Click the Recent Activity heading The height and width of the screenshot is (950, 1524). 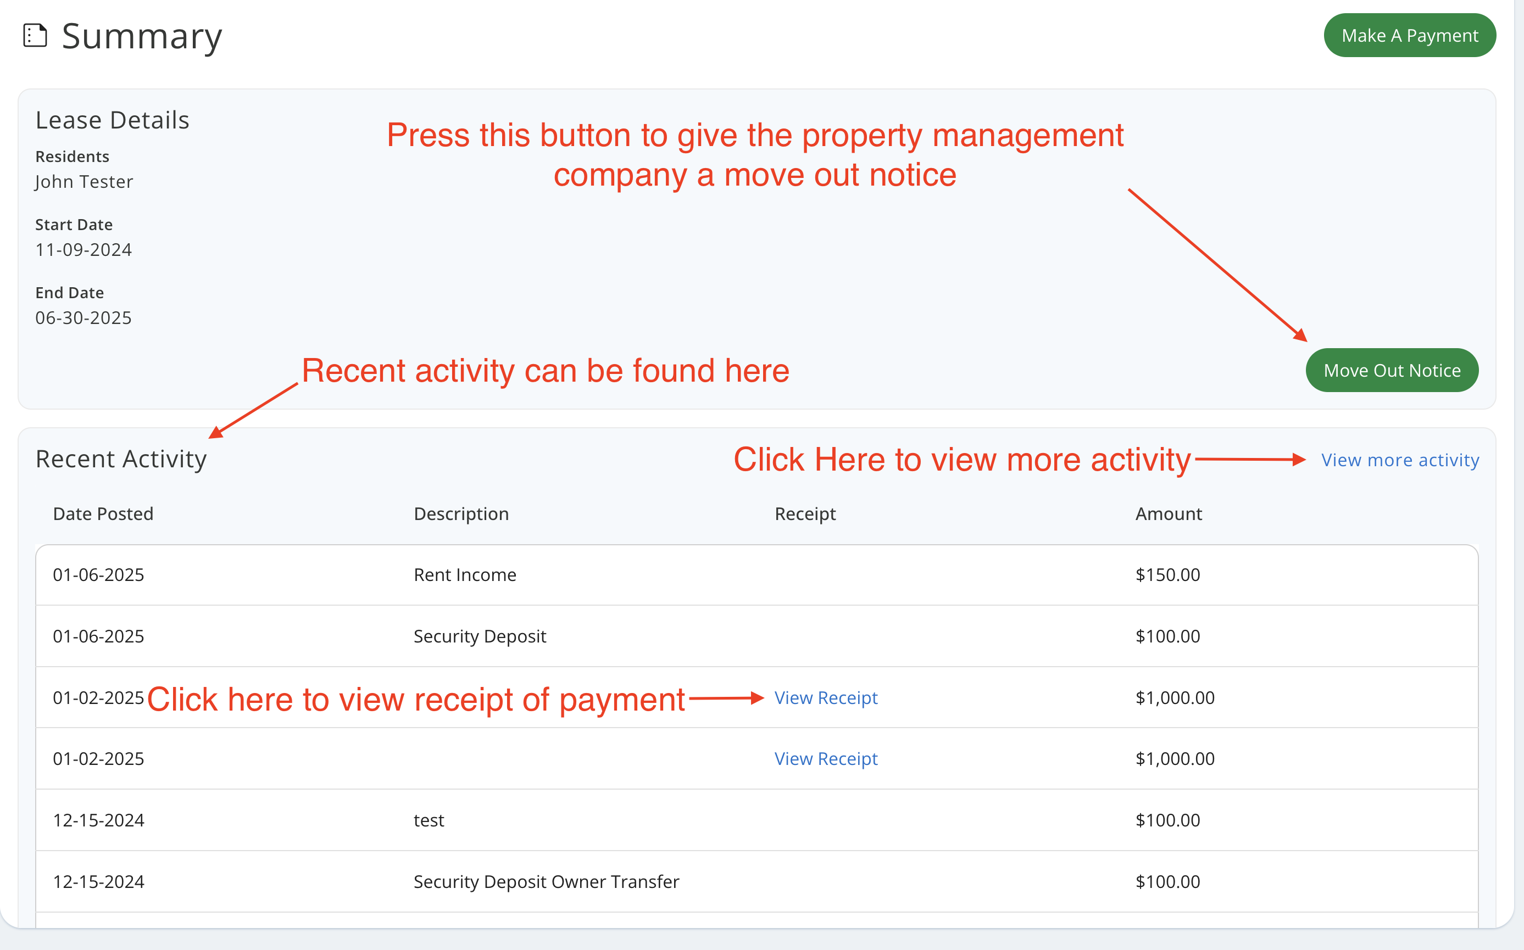(121, 459)
